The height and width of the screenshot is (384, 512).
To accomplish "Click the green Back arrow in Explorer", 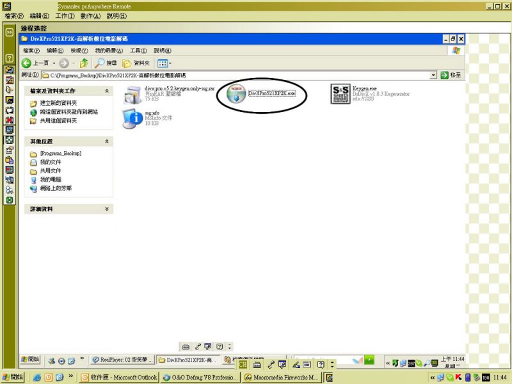I will click(x=26, y=63).
